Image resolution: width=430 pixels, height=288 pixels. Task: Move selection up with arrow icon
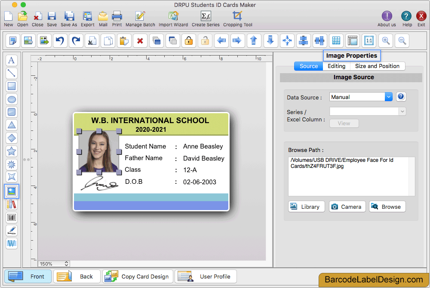254,41
